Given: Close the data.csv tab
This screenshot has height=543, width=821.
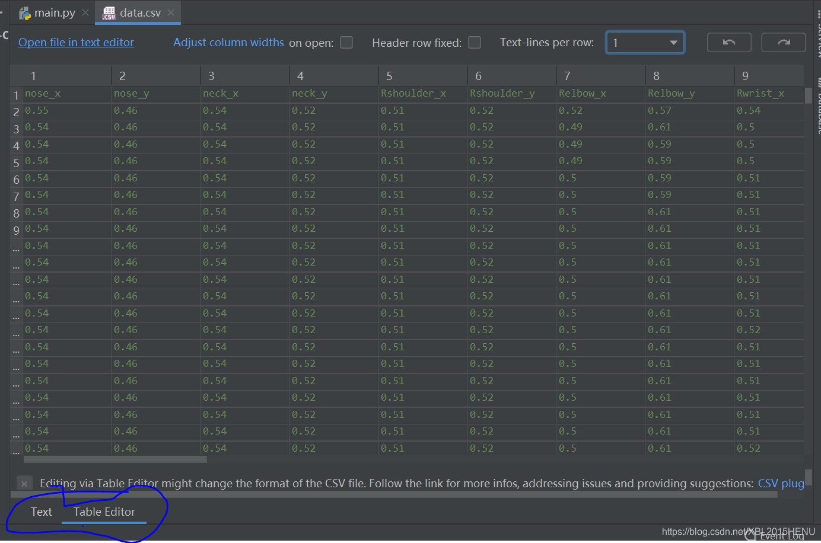Looking at the screenshot, I should [171, 12].
